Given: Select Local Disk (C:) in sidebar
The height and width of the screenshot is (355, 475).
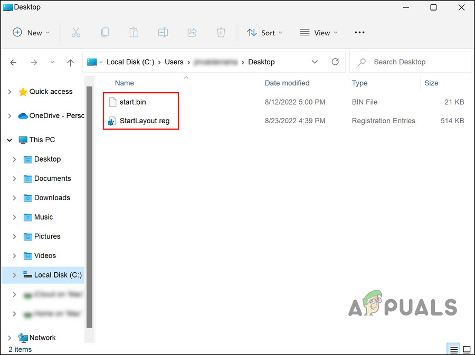Looking at the screenshot, I should pyautogui.click(x=58, y=275).
